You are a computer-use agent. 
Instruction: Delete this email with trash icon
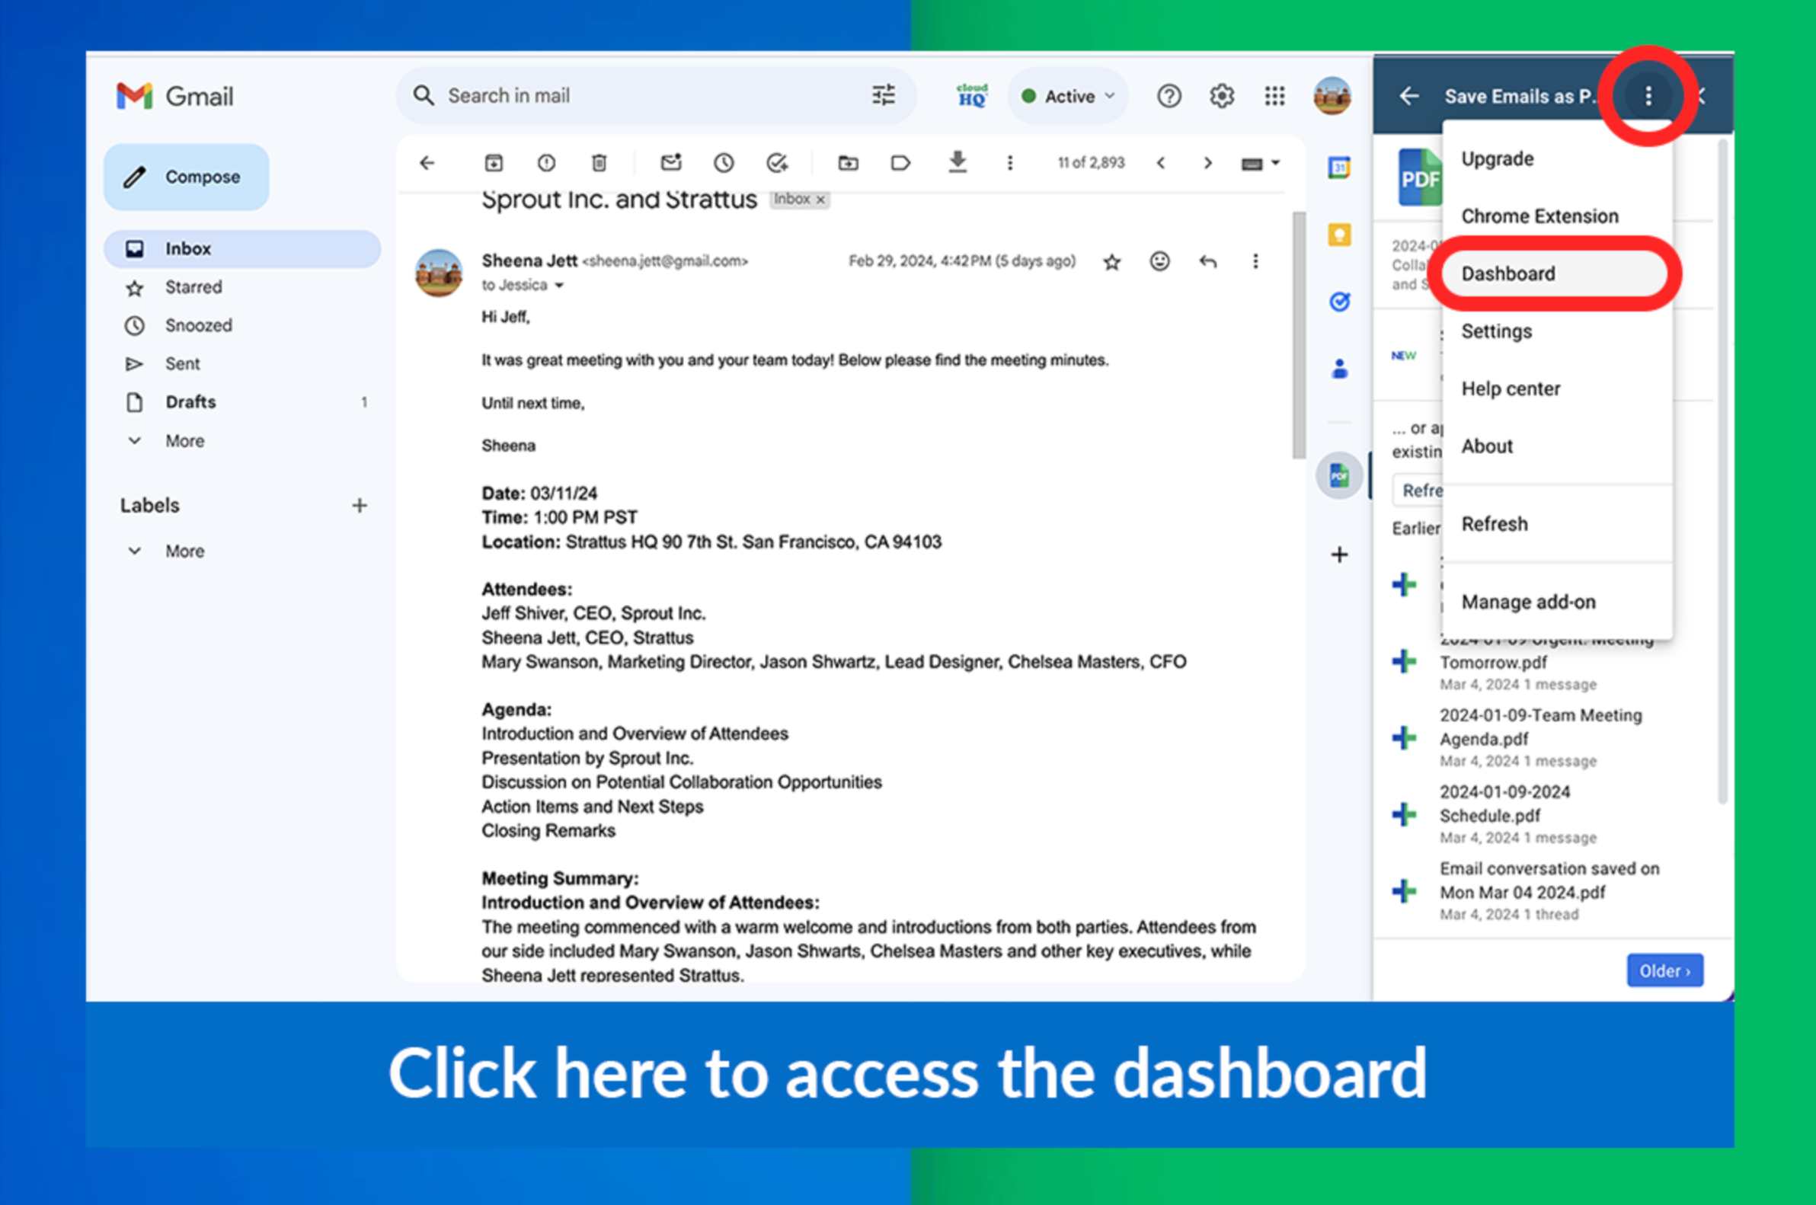599,163
